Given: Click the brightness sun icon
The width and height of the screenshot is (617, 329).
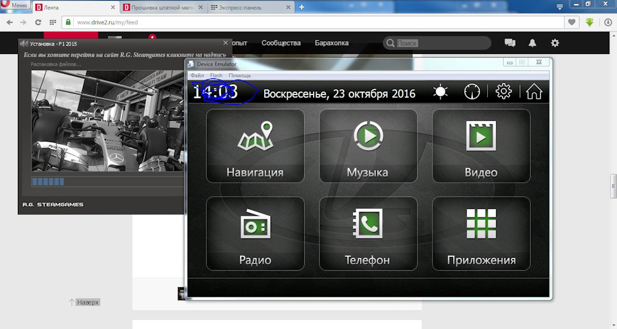Looking at the screenshot, I should [440, 92].
